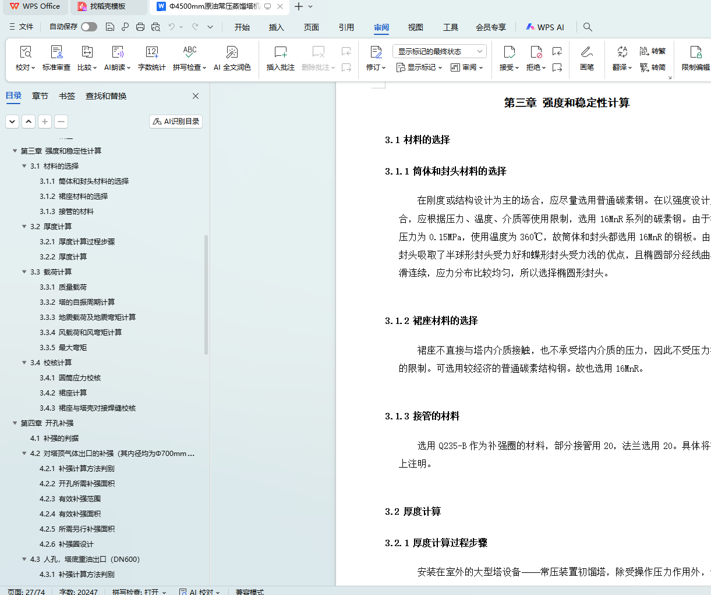Screen dimensions: 711x595
Task: Open the 限制编辑 restrict editing tool
Action: 695,58
